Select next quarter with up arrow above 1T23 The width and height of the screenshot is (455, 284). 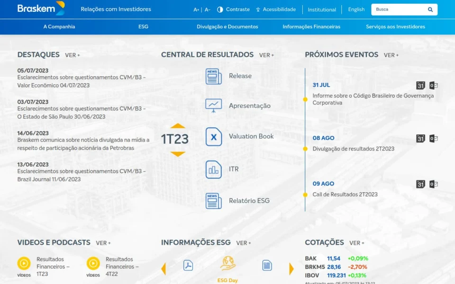tap(178, 126)
